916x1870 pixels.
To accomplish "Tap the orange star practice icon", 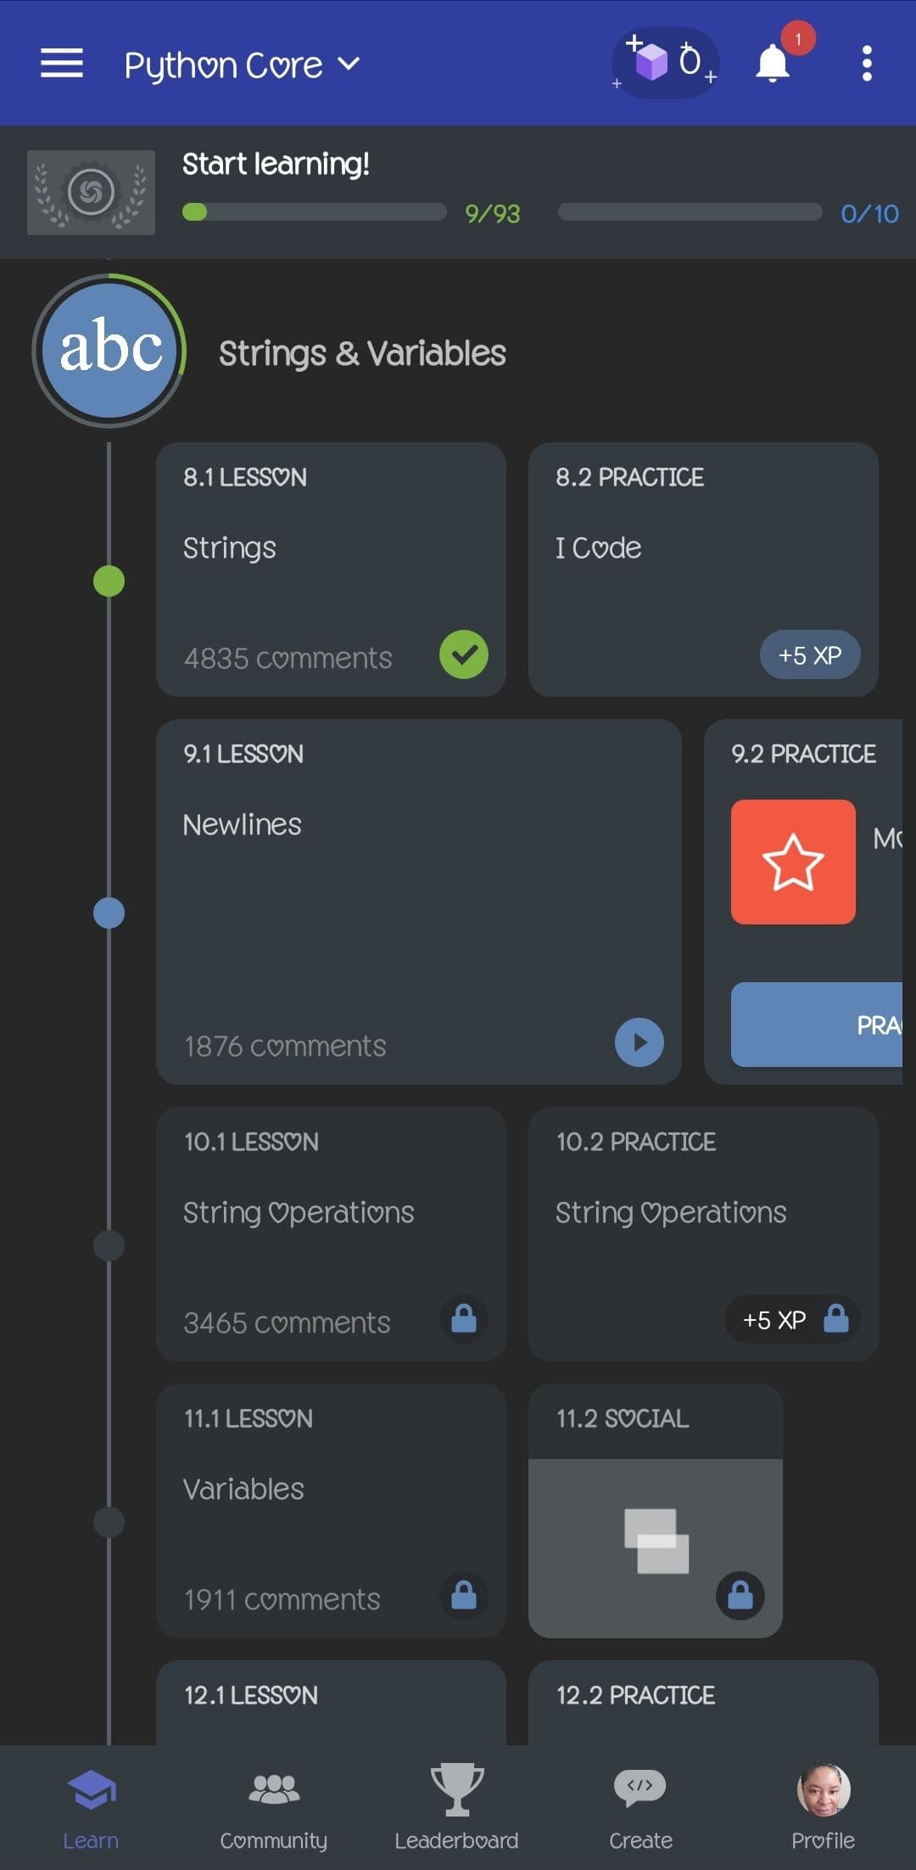I will point(792,862).
